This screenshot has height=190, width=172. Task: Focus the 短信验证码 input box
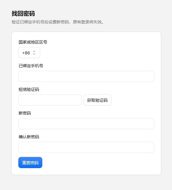[50, 100]
